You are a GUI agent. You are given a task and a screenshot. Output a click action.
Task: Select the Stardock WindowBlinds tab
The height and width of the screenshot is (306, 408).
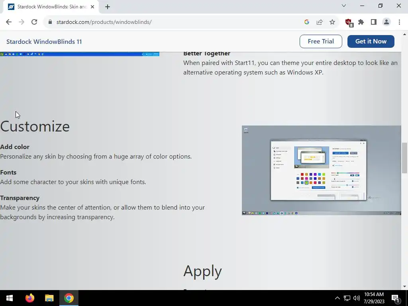pos(51,7)
